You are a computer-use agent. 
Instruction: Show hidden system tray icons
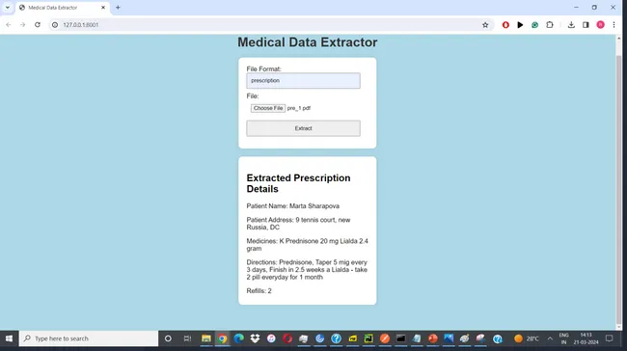tap(550, 338)
